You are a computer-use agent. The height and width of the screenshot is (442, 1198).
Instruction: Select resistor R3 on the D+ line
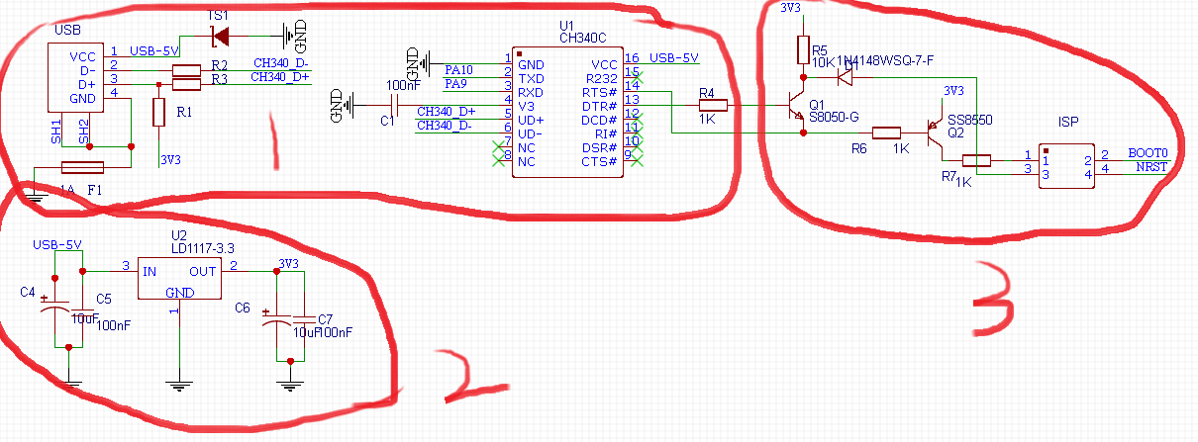tap(186, 84)
